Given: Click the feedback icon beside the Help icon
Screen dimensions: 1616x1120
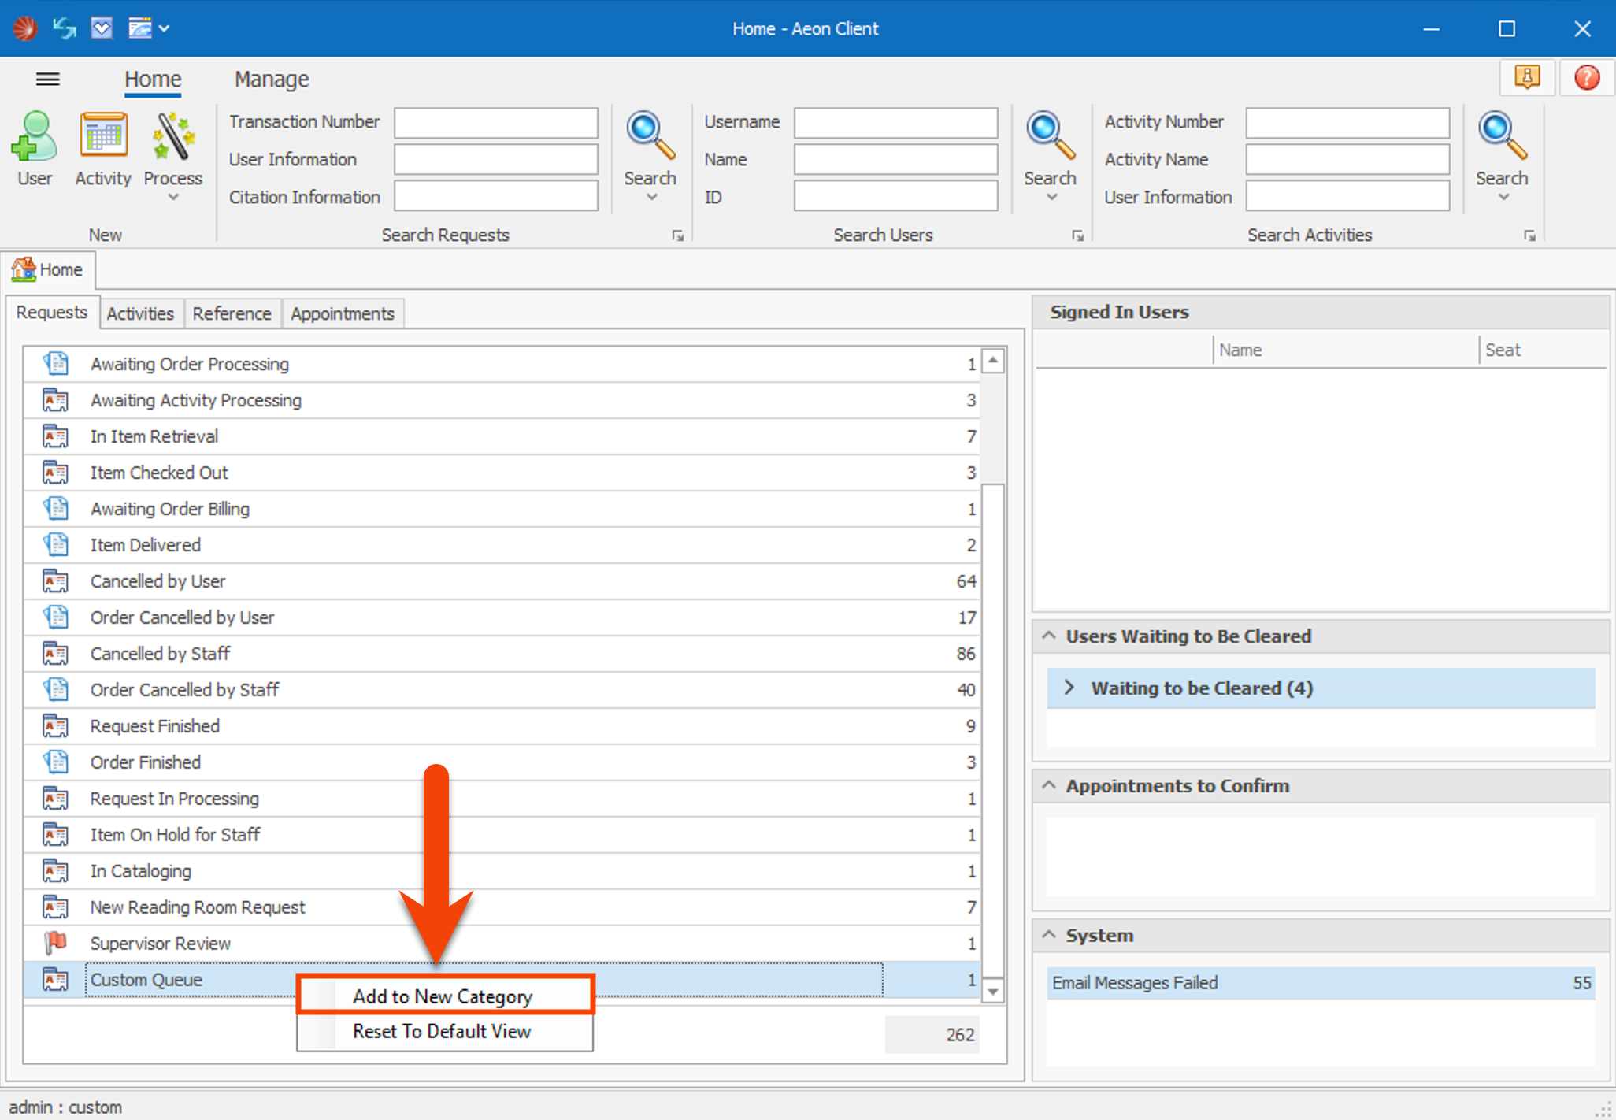Looking at the screenshot, I should pyautogui.click(x=1526, y=77).
